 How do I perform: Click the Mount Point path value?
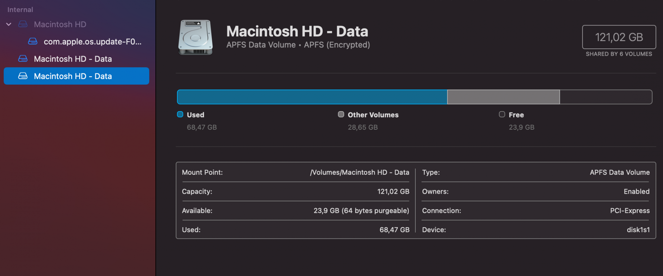tap(359, 172)
